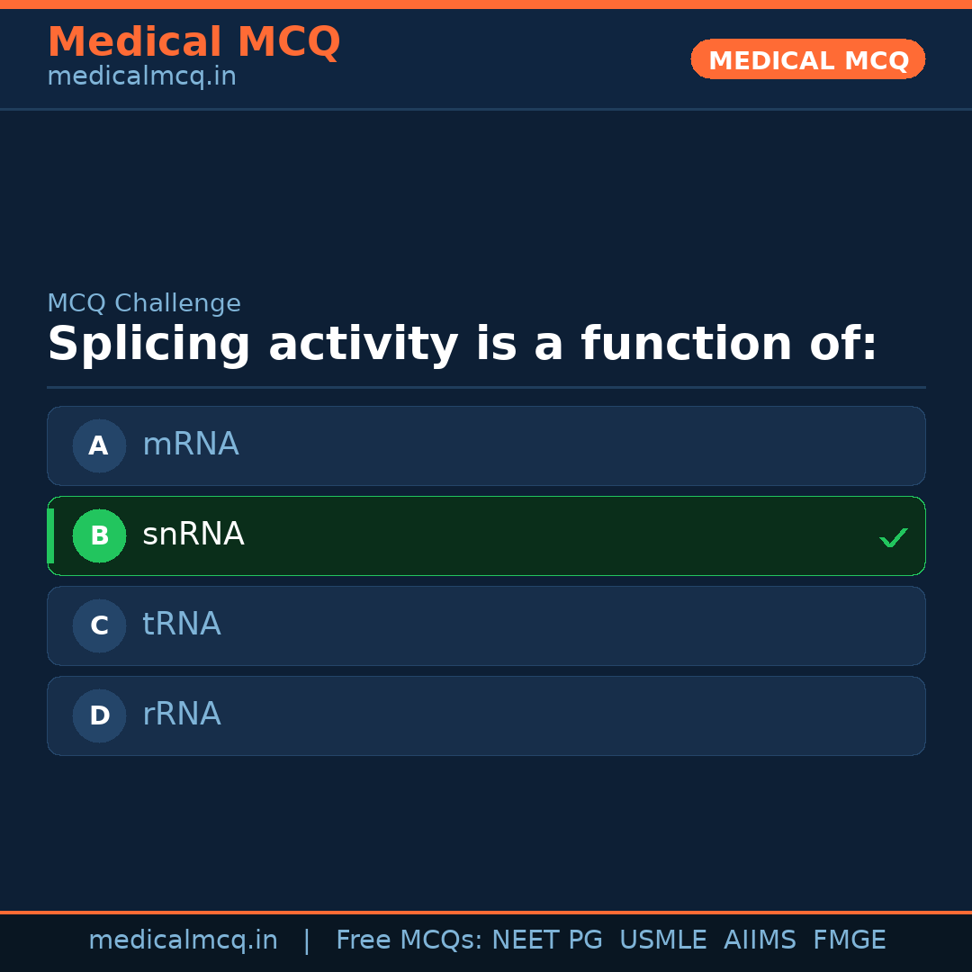Select the mRNA answer option

coord(486,445)
